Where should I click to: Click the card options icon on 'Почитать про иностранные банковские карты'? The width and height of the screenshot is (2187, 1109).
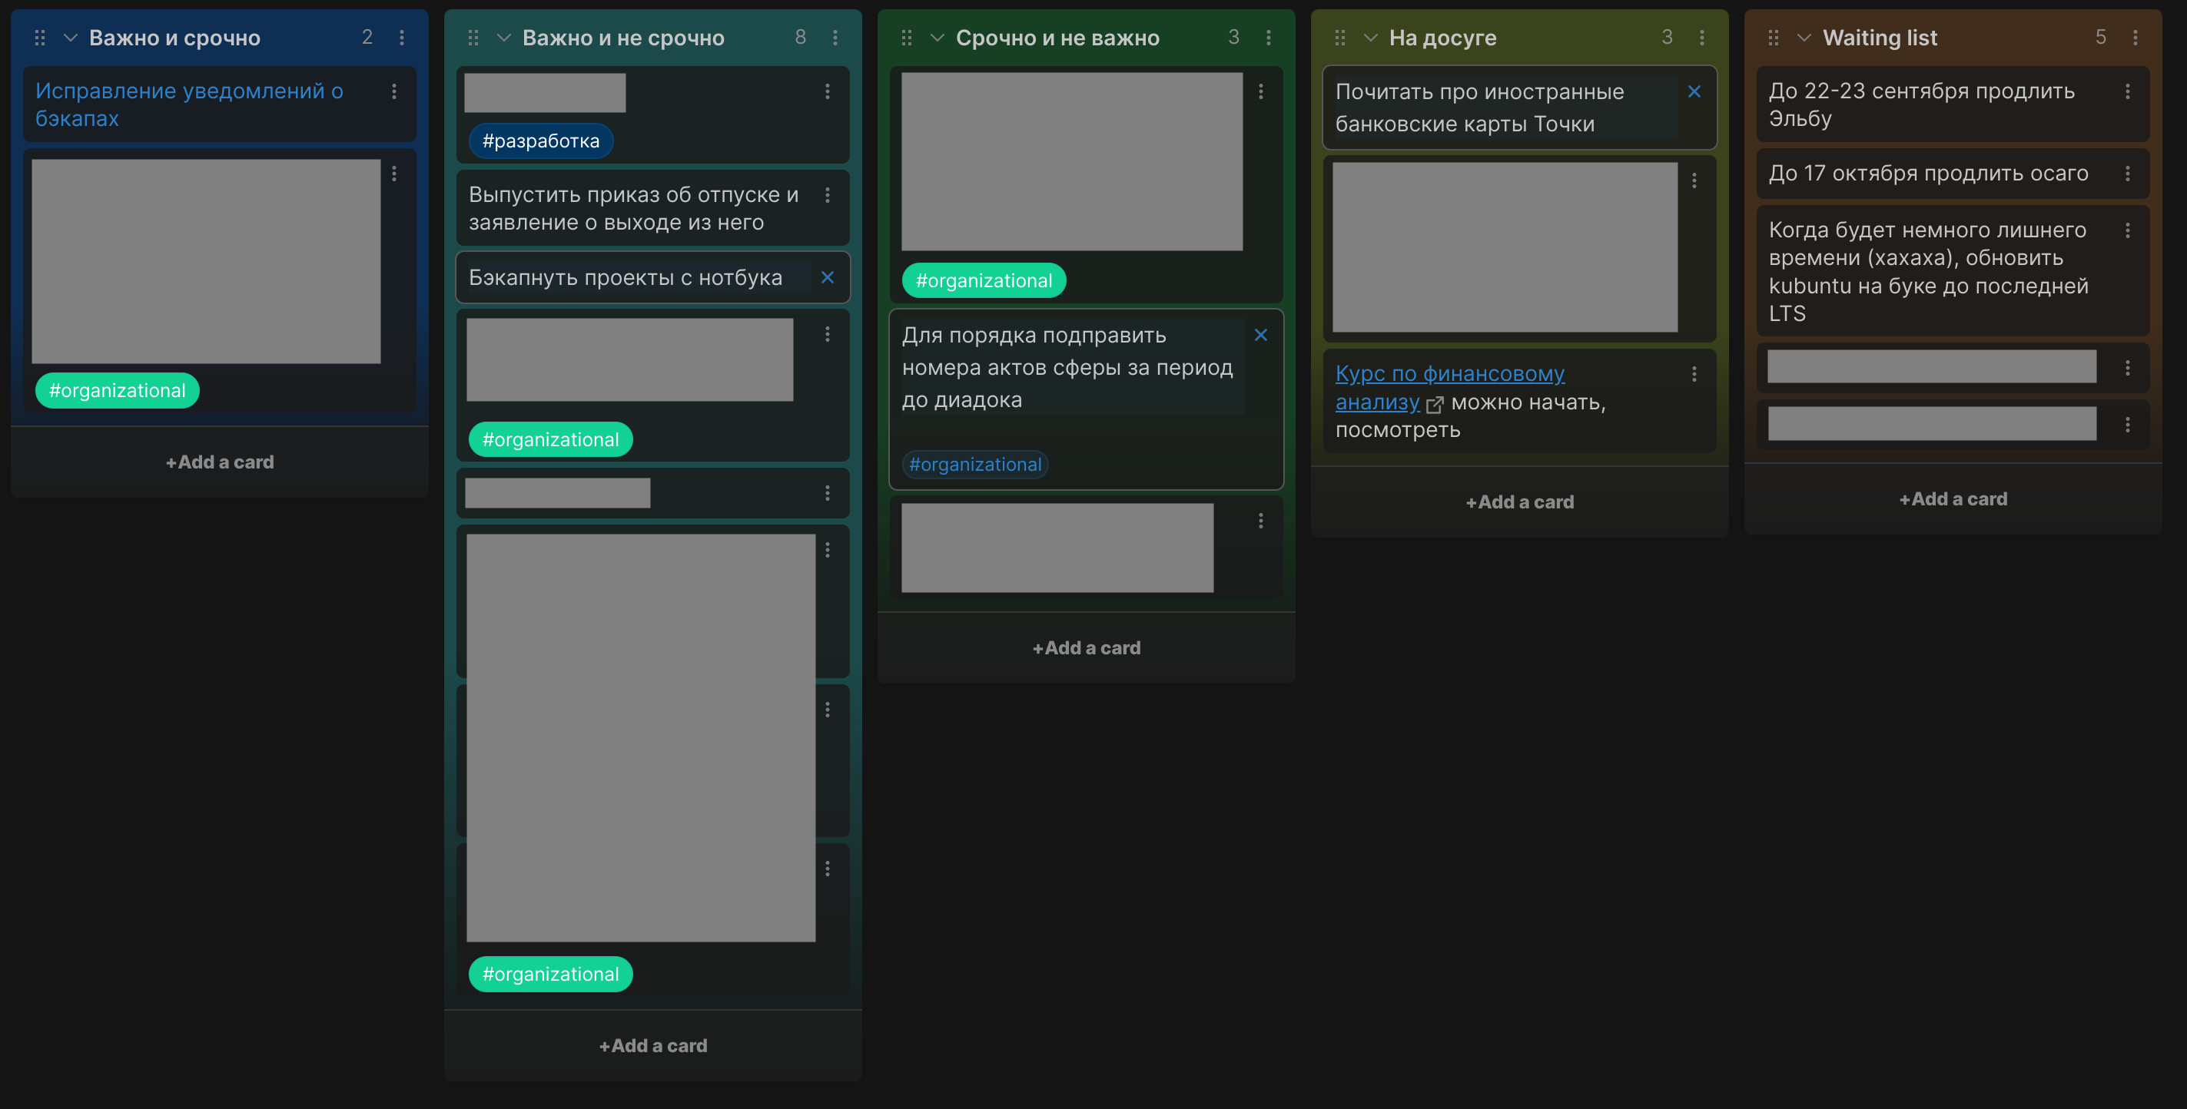pos(1694,91)
